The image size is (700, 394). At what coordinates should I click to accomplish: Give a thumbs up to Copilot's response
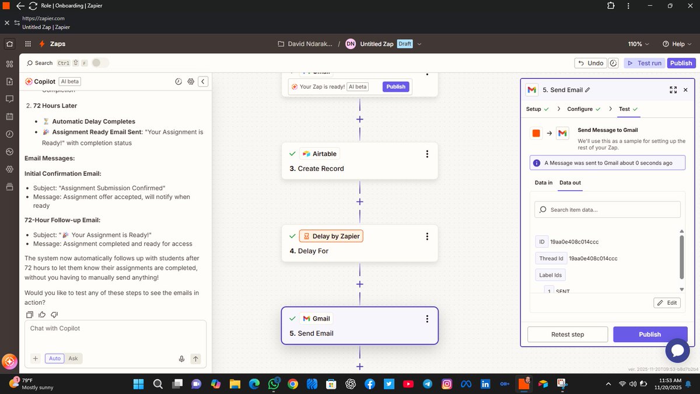(x=41, y=315)
